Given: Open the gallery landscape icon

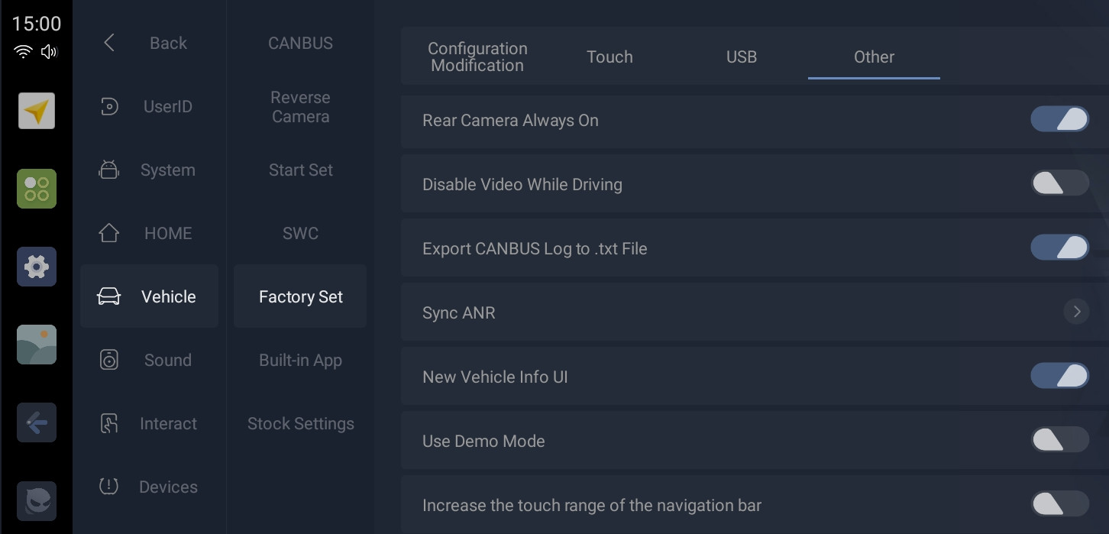Looking at the screenshot, I should (37, 345).
